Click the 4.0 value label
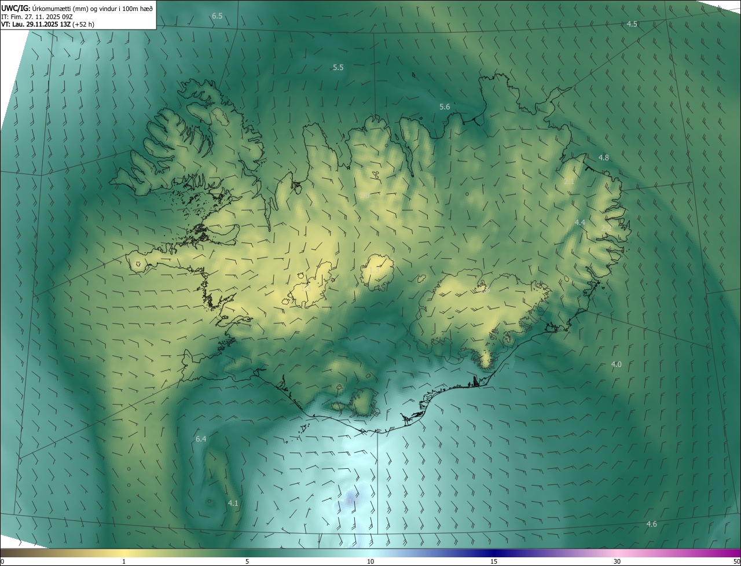741x566 pixels. [x=616, y=365]
